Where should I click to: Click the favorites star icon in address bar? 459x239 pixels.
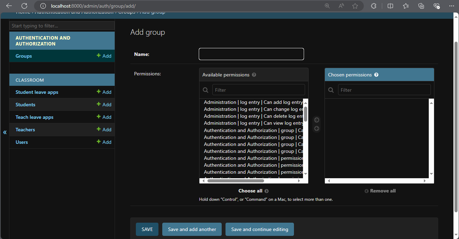coord(355,6)
